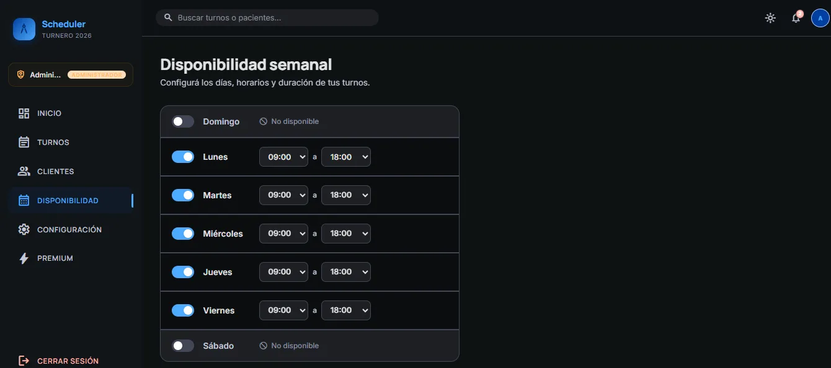The image size is (831, 368).
Task: Click the Scheduler compass logo icon
Action: pos(24,29)
